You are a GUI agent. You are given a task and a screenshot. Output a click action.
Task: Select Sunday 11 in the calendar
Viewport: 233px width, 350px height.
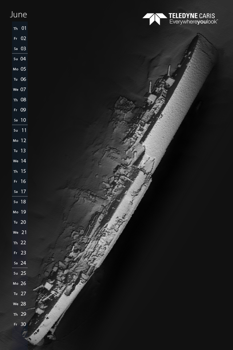click(20, 131)
